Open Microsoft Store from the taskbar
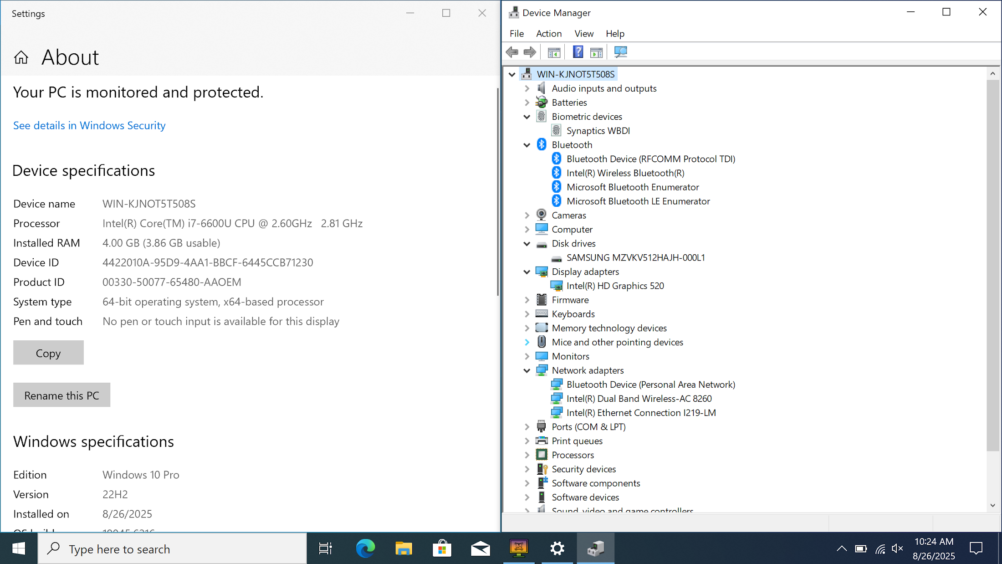 tap(442, 549)
